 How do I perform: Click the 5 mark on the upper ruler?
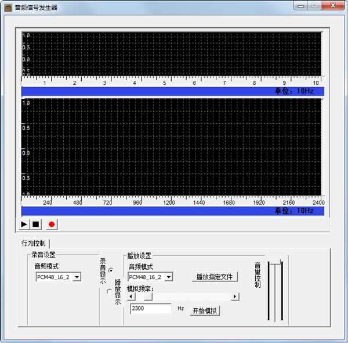pos(165,83)
